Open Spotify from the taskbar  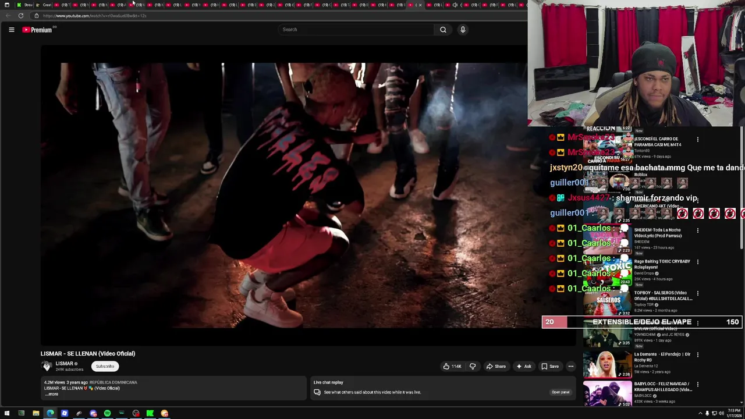click(107, 413)
